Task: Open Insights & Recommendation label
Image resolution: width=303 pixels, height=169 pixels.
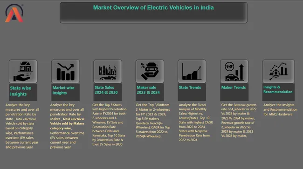Action: [278, 92]
